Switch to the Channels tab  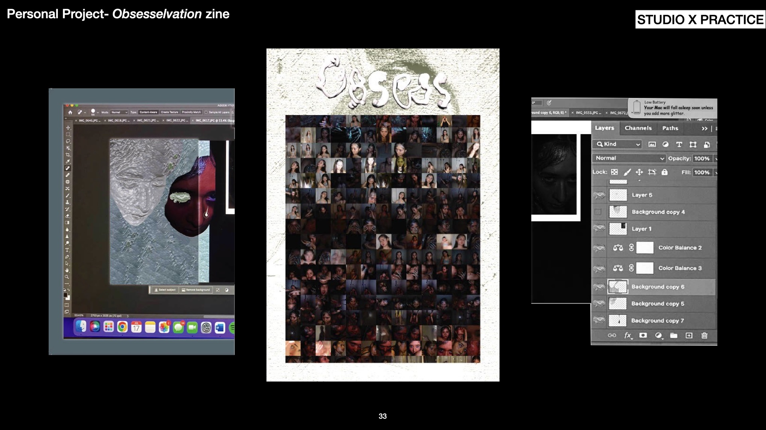[x=638, y=128]
